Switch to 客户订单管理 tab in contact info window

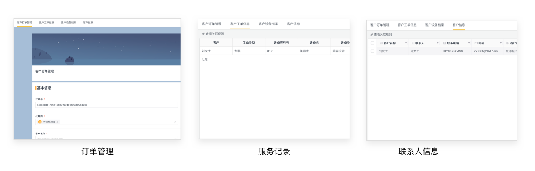pyautogui.click(x=380, y=25)
